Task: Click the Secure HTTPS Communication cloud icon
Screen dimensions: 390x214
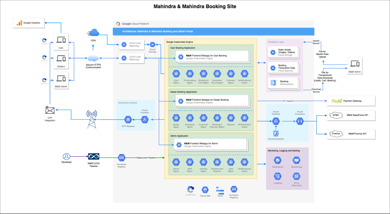Action: pos(93,58)
